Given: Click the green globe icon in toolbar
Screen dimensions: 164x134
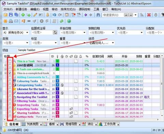Looking at the screenshot, I should [69, 21].
